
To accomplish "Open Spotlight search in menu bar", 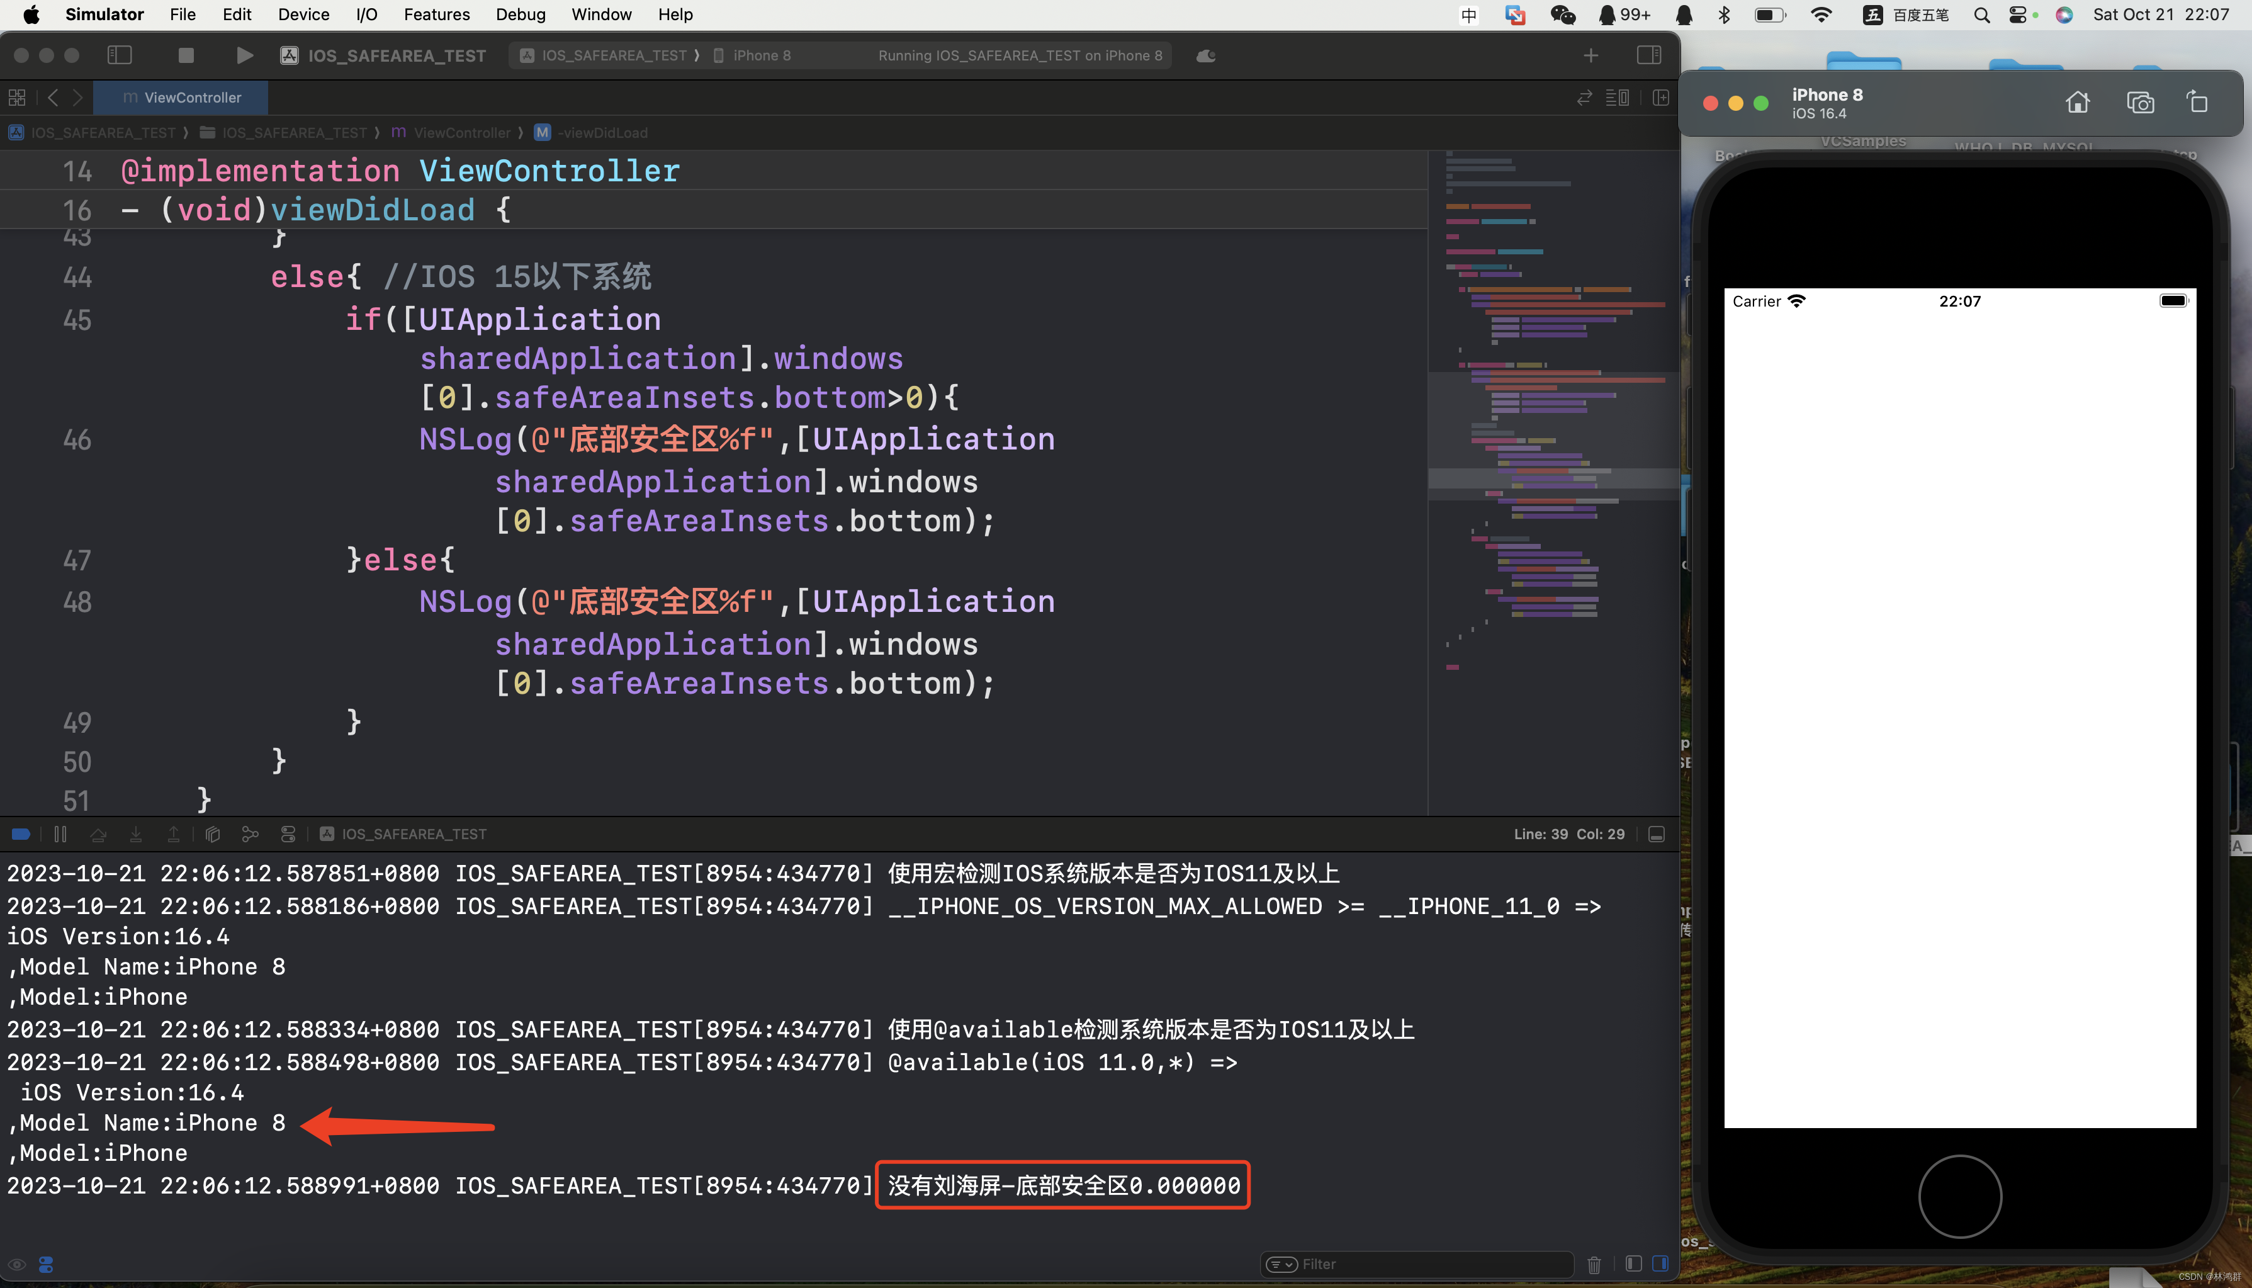I will click(1981, 14).
